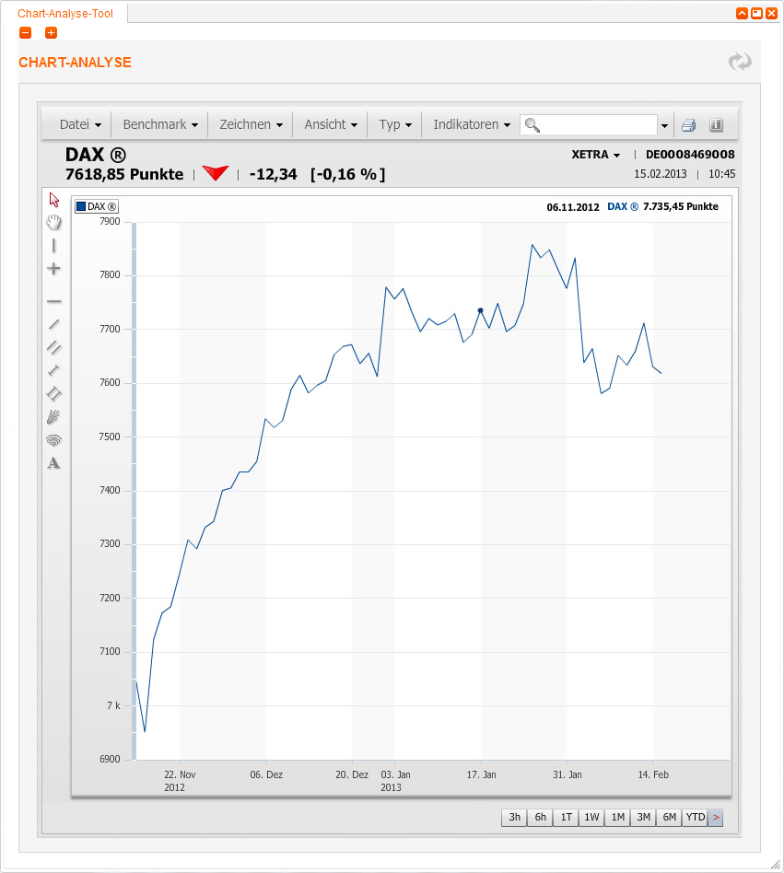Viewport: 784px width, 873px height.
Task: Set the time range to 6M
Action: click(669, 818)
